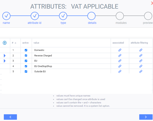
Task: Open attribute filtering link for Domestic
Action: click(141, 50)
